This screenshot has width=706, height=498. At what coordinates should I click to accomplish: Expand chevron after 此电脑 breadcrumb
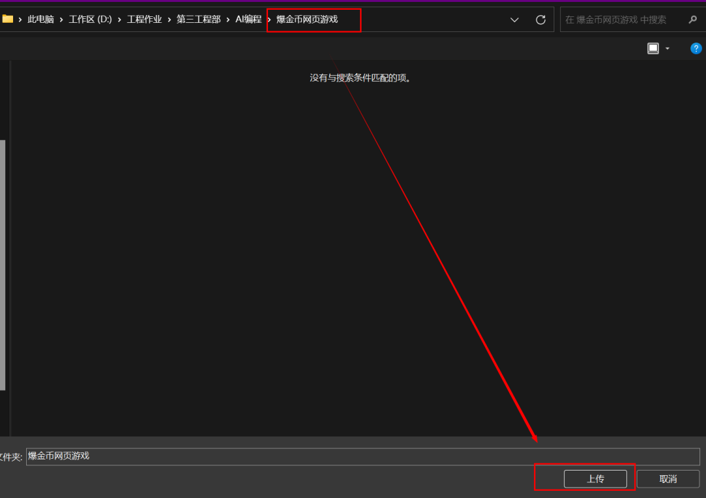pos(61,20)
